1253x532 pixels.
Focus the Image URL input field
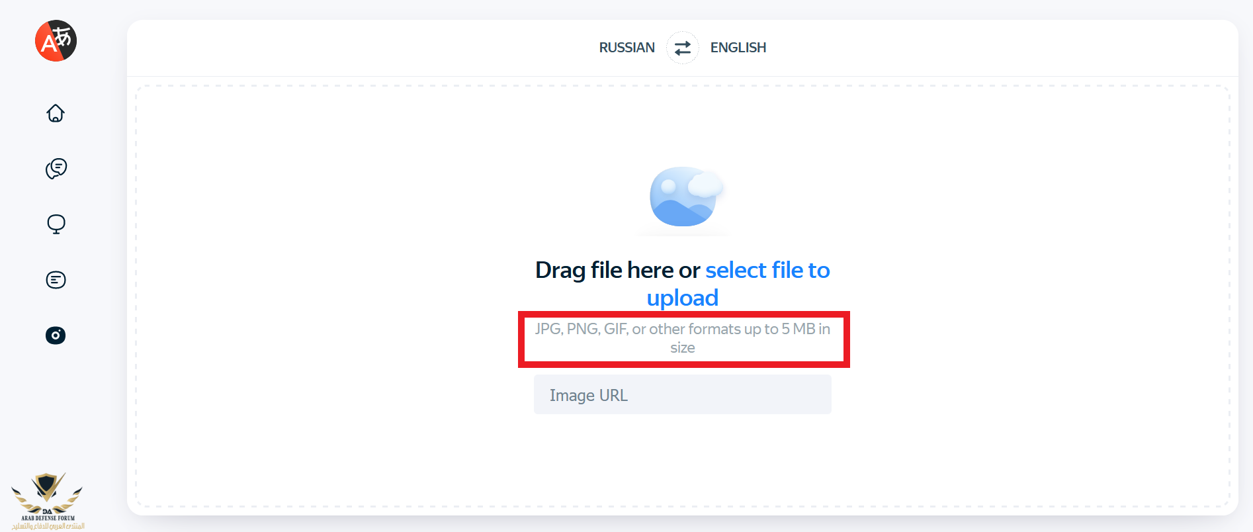click(x=682, y=395)
